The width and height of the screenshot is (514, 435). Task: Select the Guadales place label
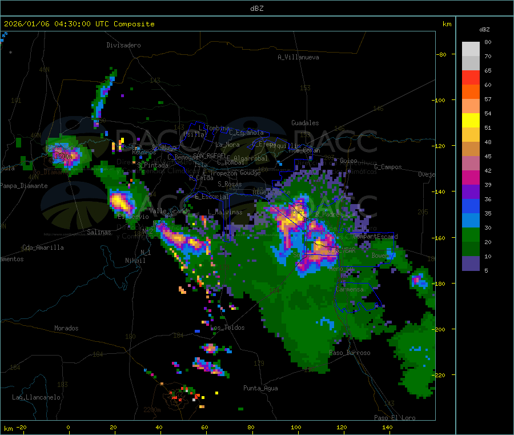pos(305,123)
